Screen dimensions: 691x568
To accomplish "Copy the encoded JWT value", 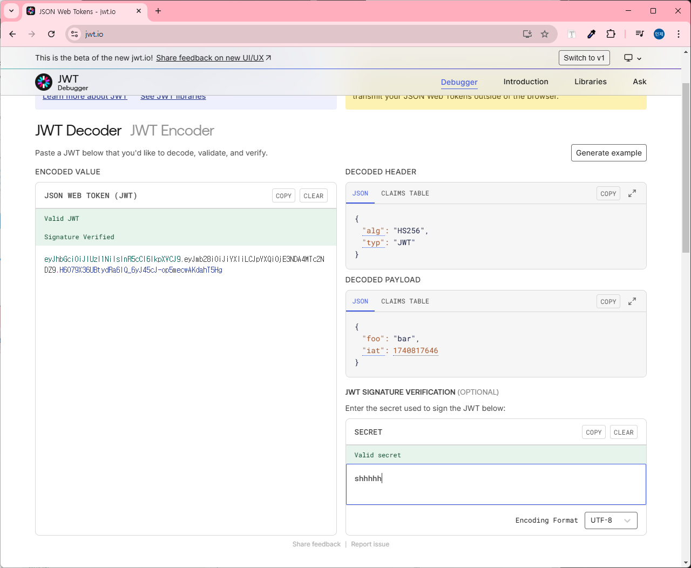I will [283, 196].
